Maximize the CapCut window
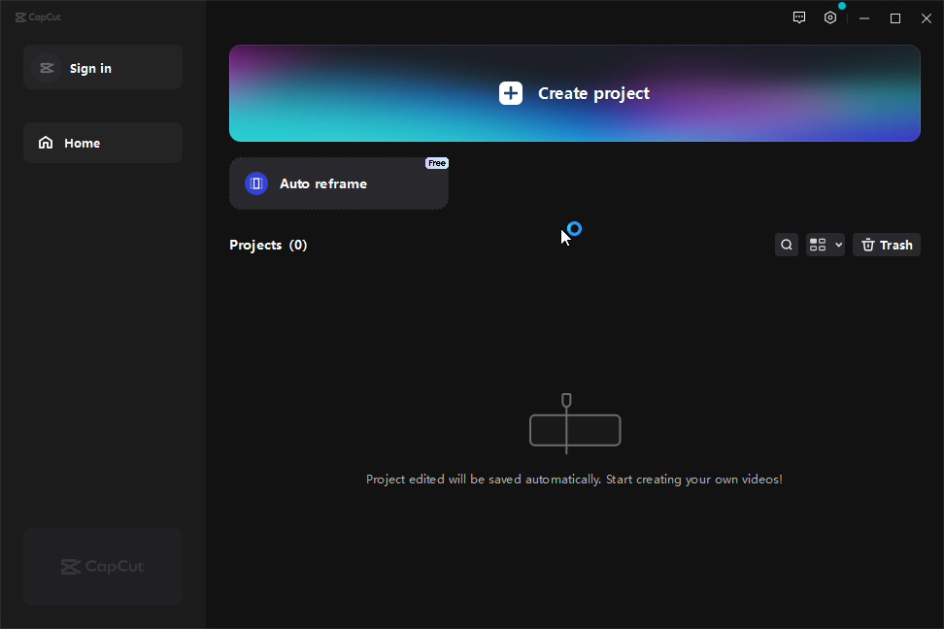The height and width of the screenshot is (629, 944). [x=895, y=18]
